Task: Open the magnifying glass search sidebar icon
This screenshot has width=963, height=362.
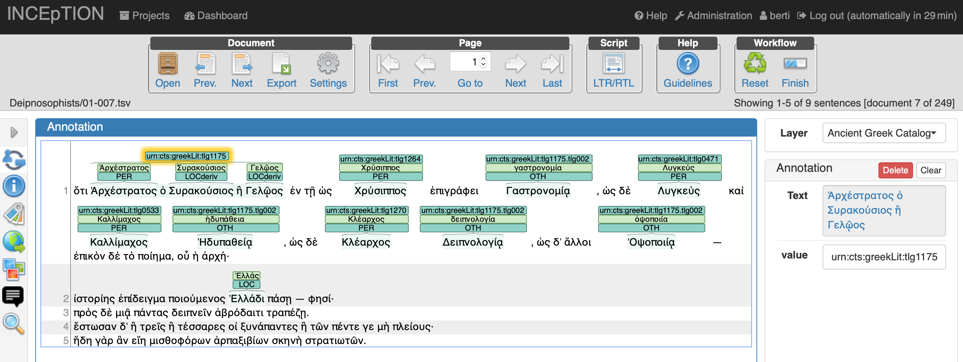Action: coord(14,323)
